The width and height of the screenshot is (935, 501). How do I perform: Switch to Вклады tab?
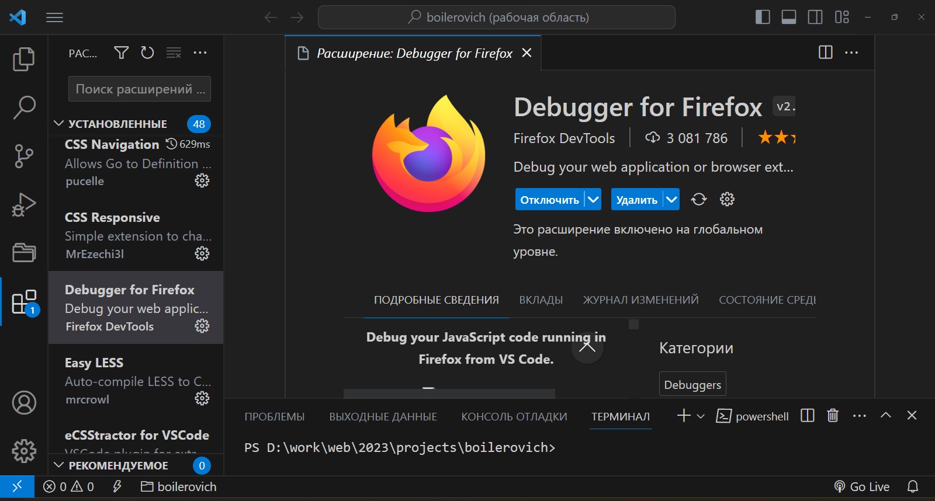[x=541, y=300]
